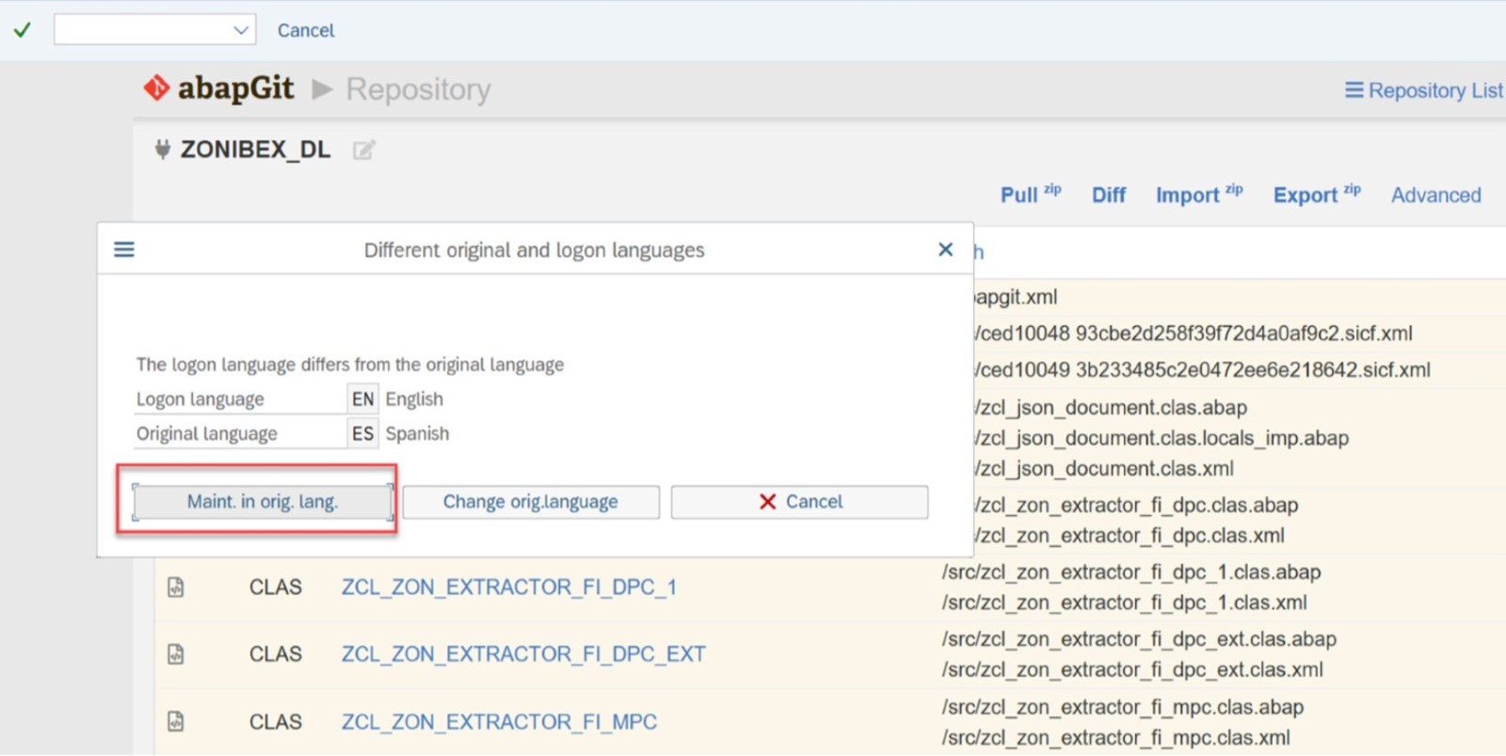Click zcl_zon_extractor_fi_dpc.clas.xml file path
Screen dimensions: 1506x756
pos(1129,536)
